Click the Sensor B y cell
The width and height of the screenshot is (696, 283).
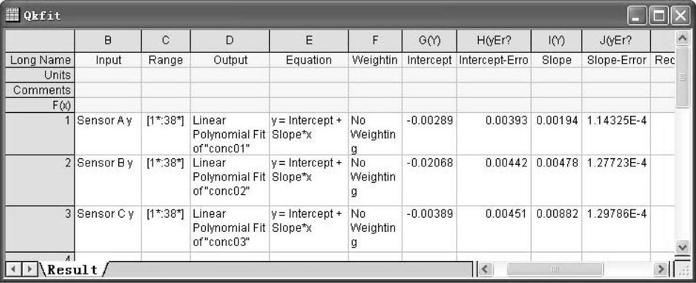coord(107,180)
